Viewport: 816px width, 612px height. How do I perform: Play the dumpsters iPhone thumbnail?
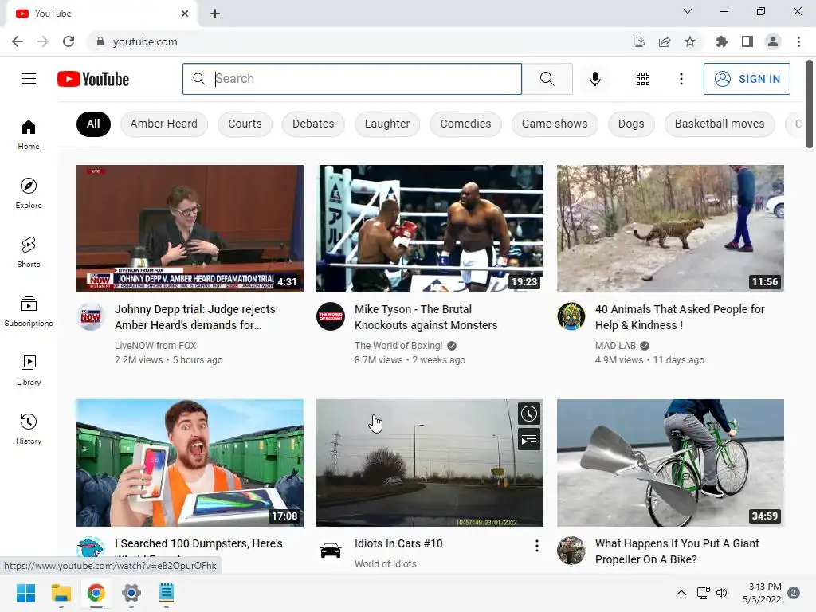click(x=190, y=463)
